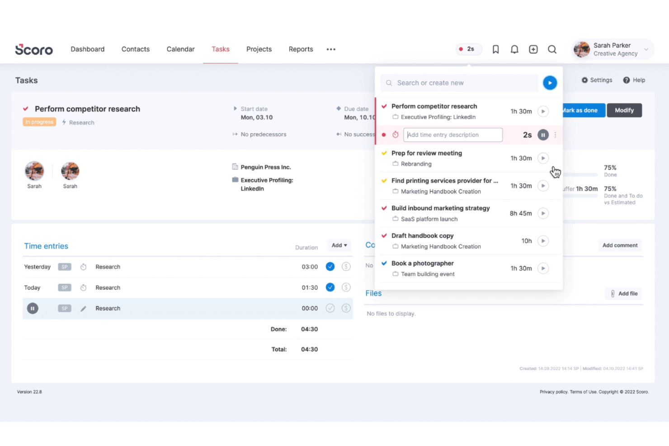Open notifications via the bell icon
669x446 pixels.
pos(514,49)
